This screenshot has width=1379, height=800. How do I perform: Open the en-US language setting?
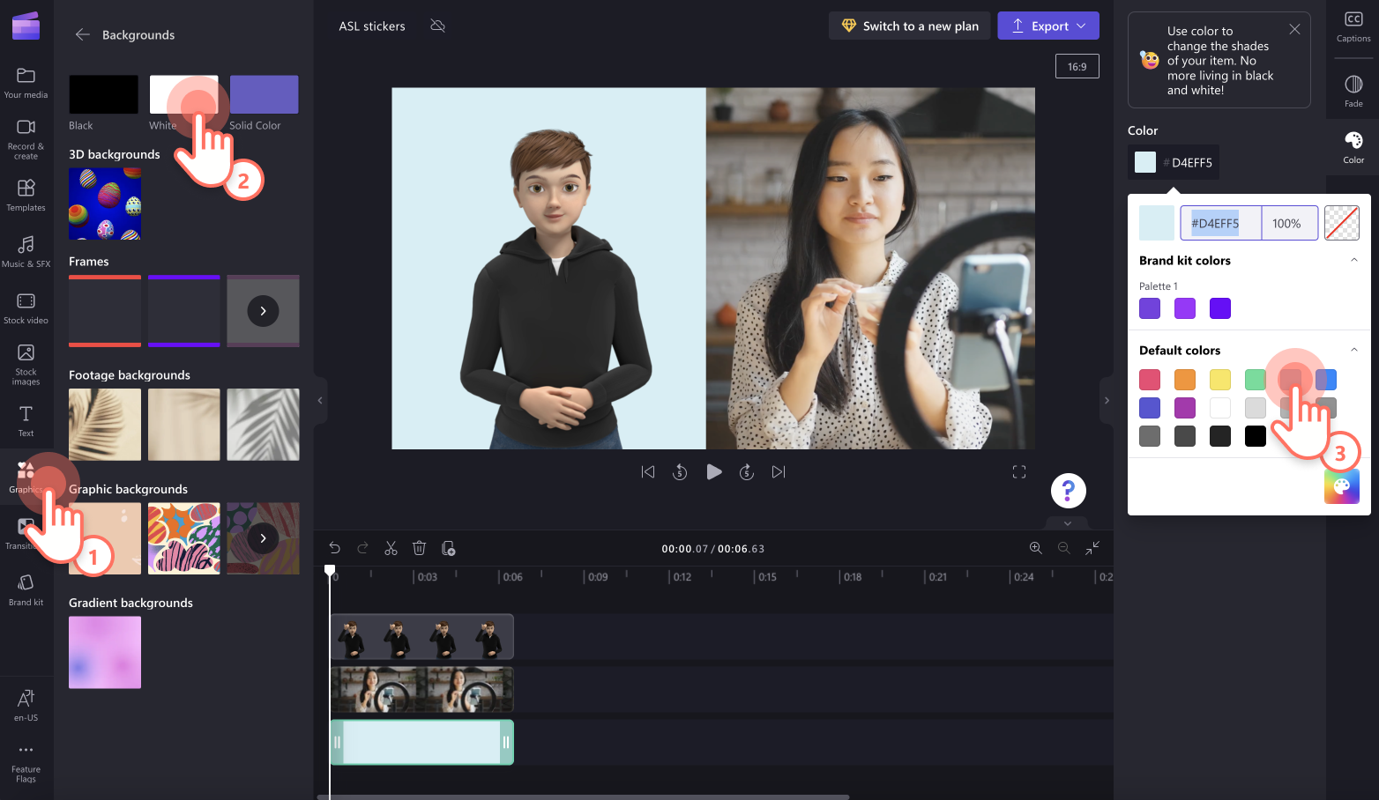(x=26, y=705)
